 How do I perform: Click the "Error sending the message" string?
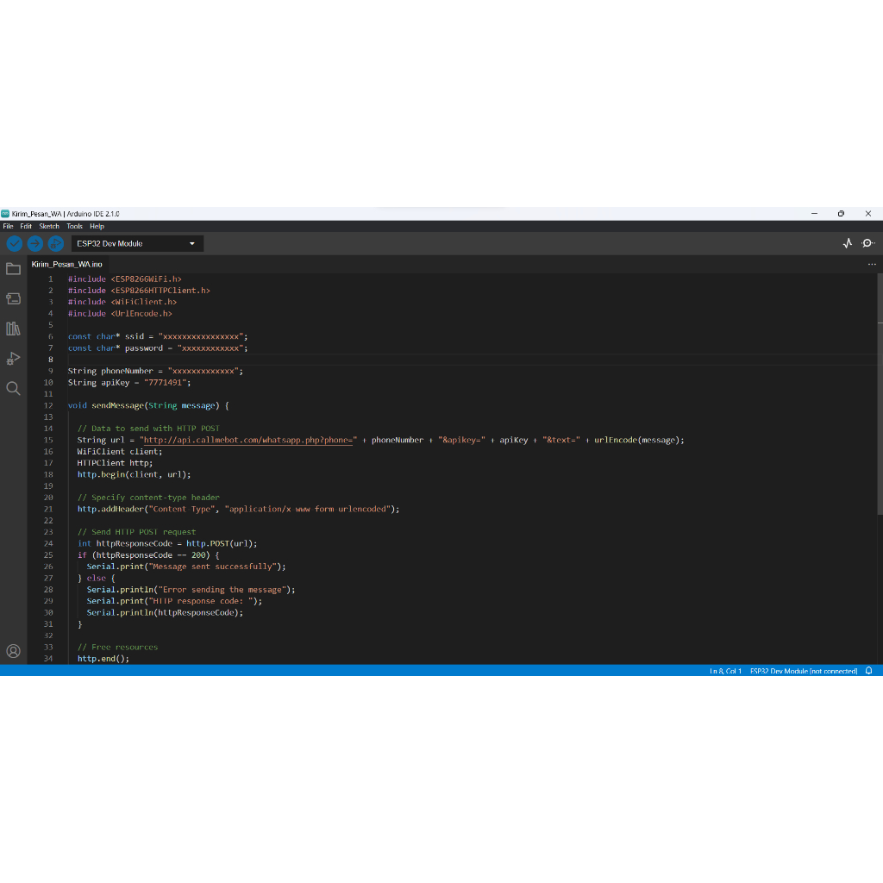223,590
